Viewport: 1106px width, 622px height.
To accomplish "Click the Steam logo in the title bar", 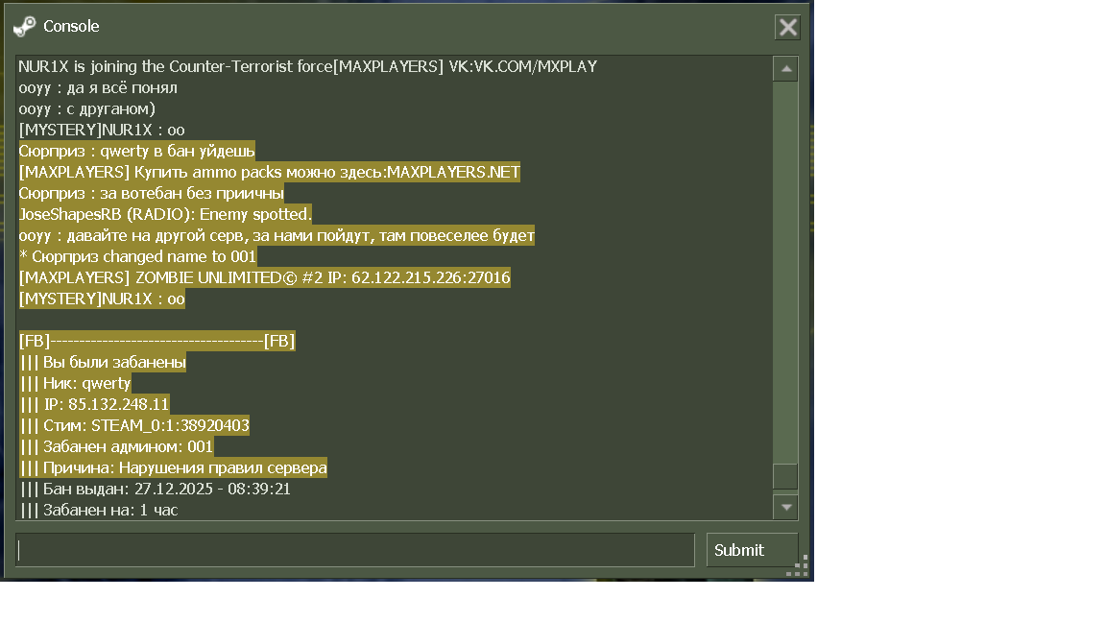I will (x=24, y=26).
